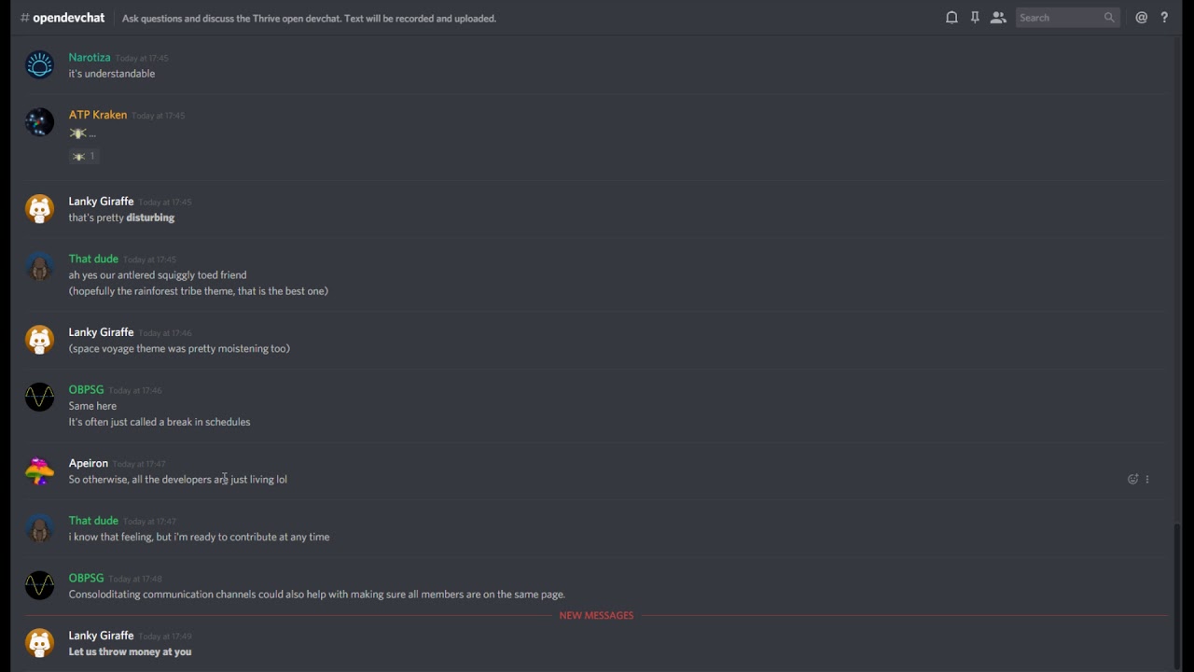This screenshot has width=1194, height=672.
Task: Open more options on Apeiron's message
Action: point(1147,479)
